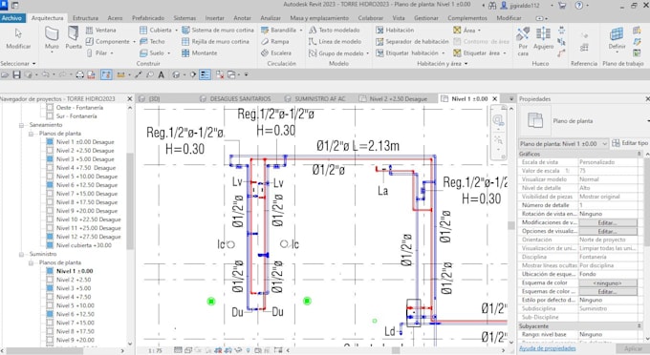Image resolution: width=650 pixels, height=355 pixels.
Task: Click the print icon in quick access toolbar
Action: pyautogui.click(x=80, y=74)
